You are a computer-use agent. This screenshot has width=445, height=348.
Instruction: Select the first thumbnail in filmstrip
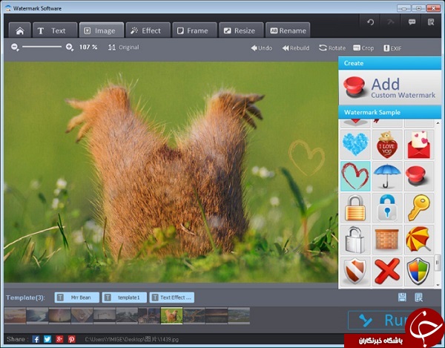tap(15, 315)
